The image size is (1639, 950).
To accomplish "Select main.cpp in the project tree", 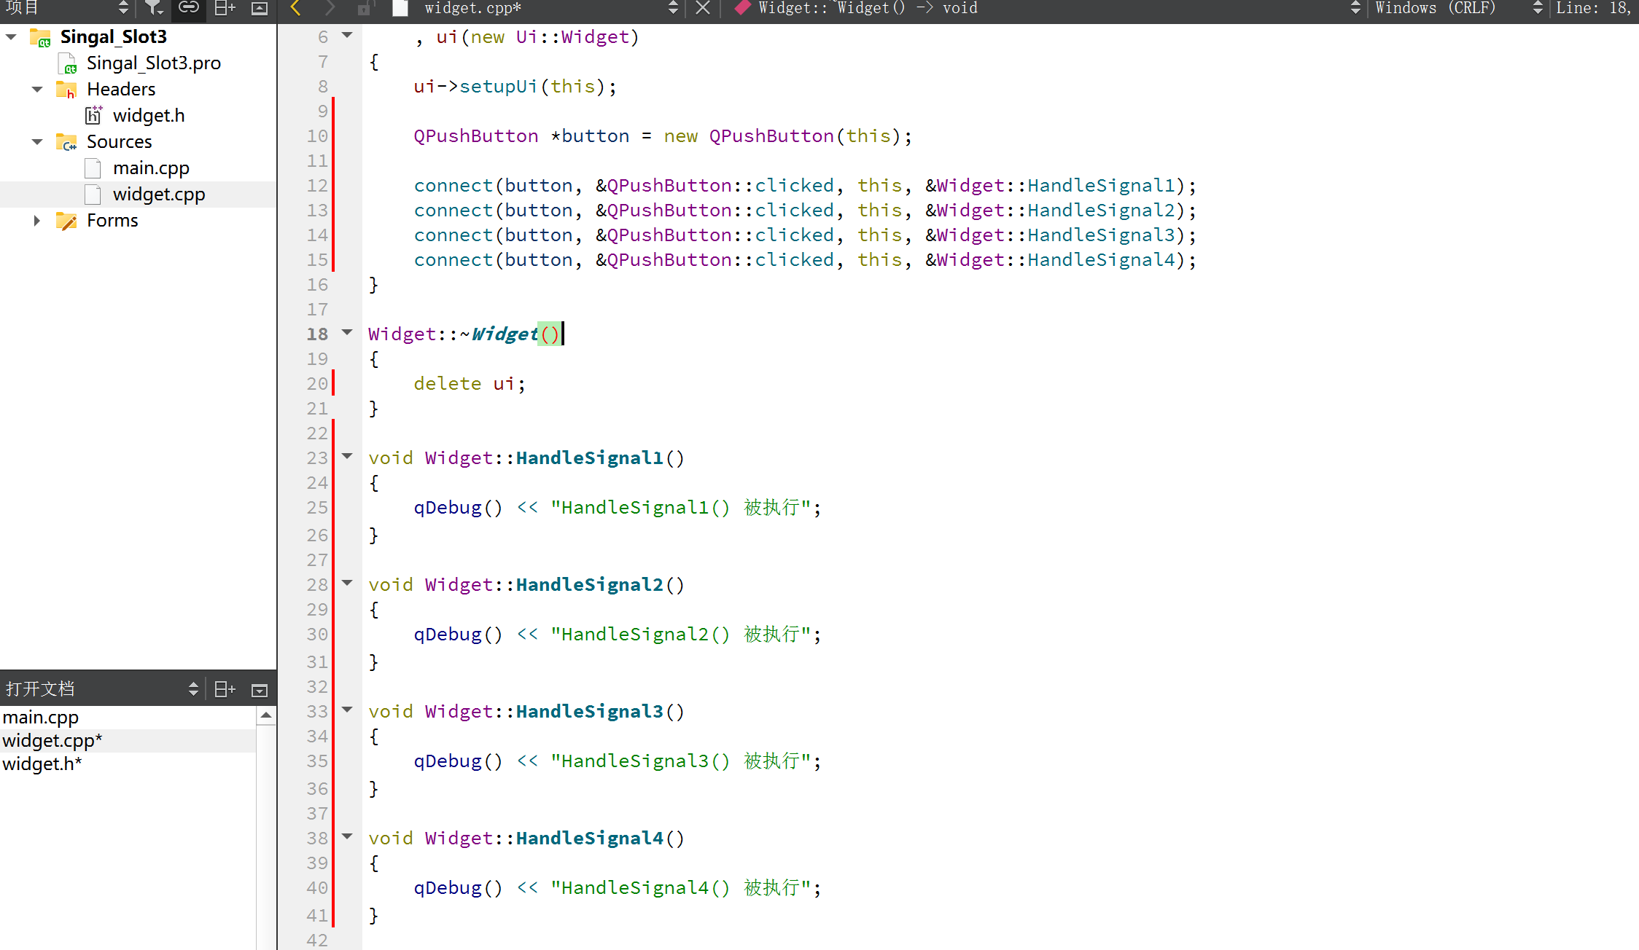I will pyautogui.click(x=151, y=168).
